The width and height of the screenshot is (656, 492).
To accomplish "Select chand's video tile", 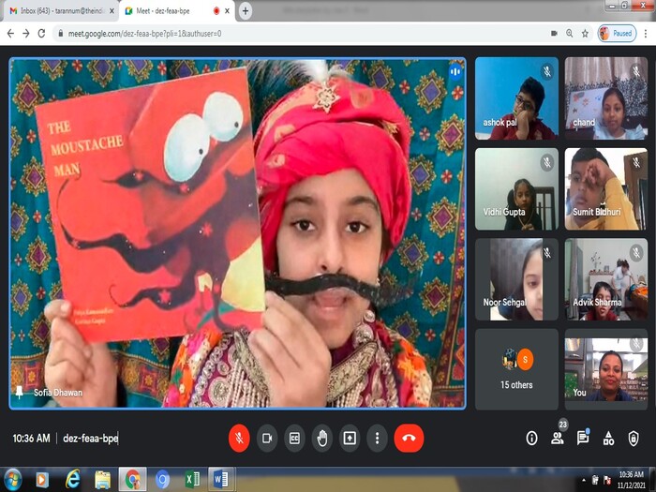I will tap(606, 98).
